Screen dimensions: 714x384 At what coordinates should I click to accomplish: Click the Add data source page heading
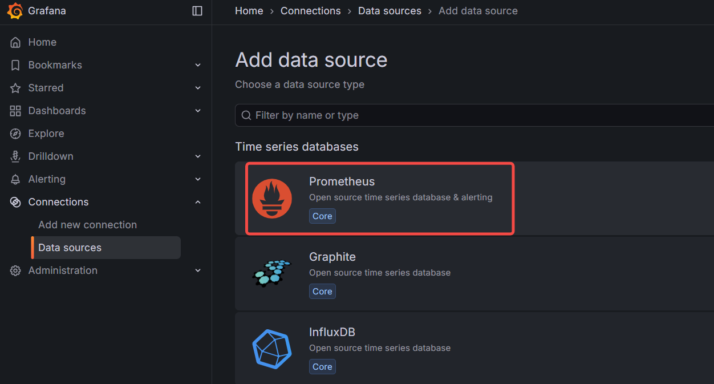pos(311,60)
